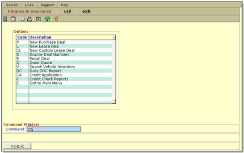This screenshot has width=244, height=153.
Task: Open the uTil menu
Action: click(x=68, y=11)
